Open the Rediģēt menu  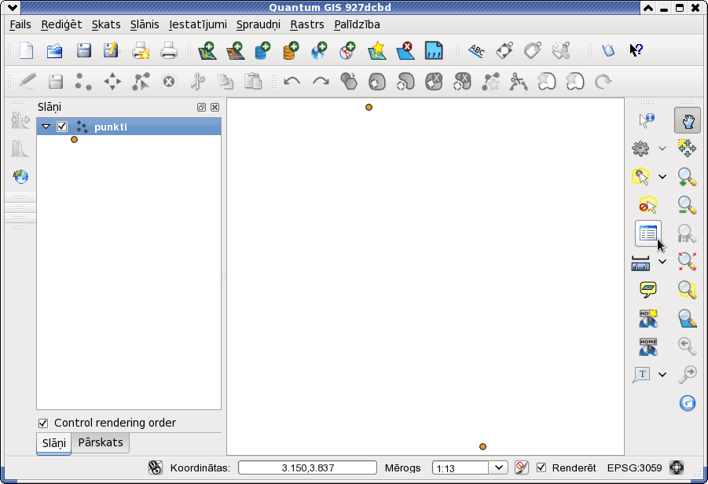point(61,24)
